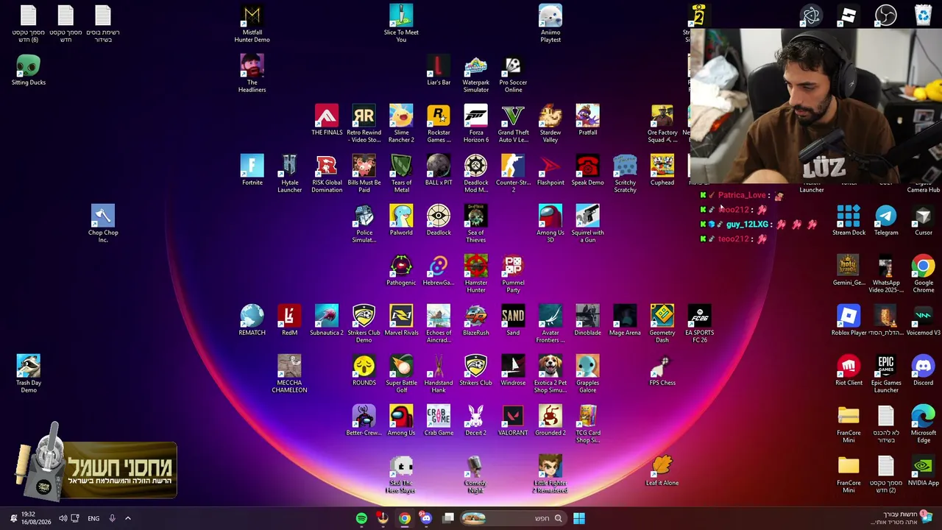
Task: Select the Epic Games Launcher icon
Action: 886,374
